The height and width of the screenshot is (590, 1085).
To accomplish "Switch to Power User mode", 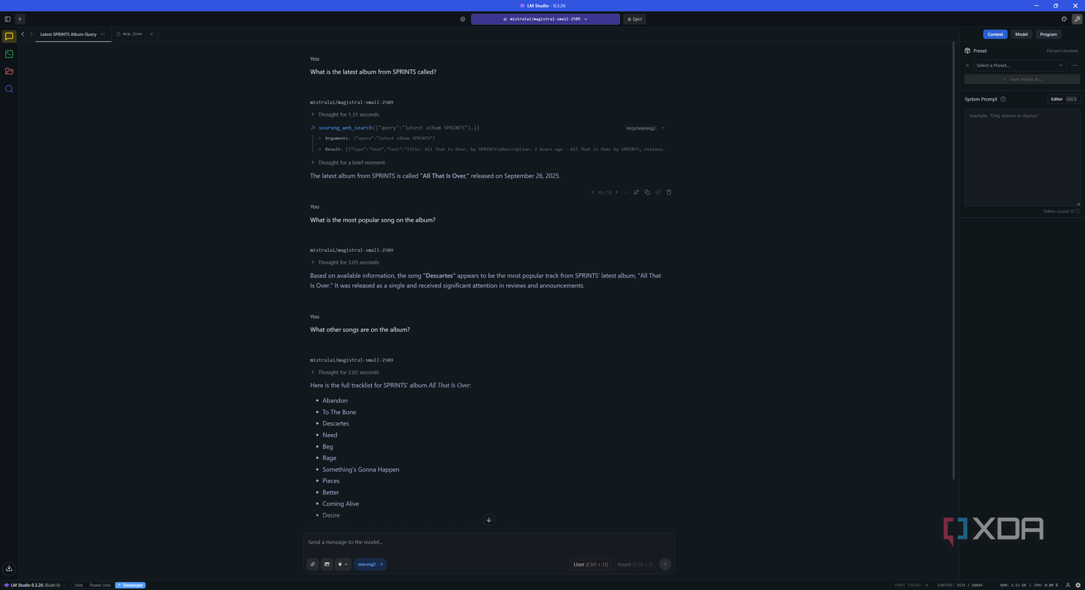I will pos(99,585).
